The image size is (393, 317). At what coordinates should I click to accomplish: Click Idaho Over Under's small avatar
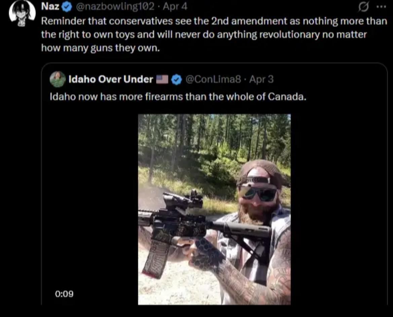pos(58,79)
